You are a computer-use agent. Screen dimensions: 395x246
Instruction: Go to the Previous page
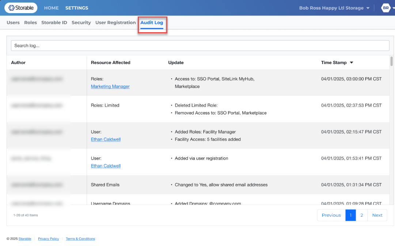pos(331,215)
